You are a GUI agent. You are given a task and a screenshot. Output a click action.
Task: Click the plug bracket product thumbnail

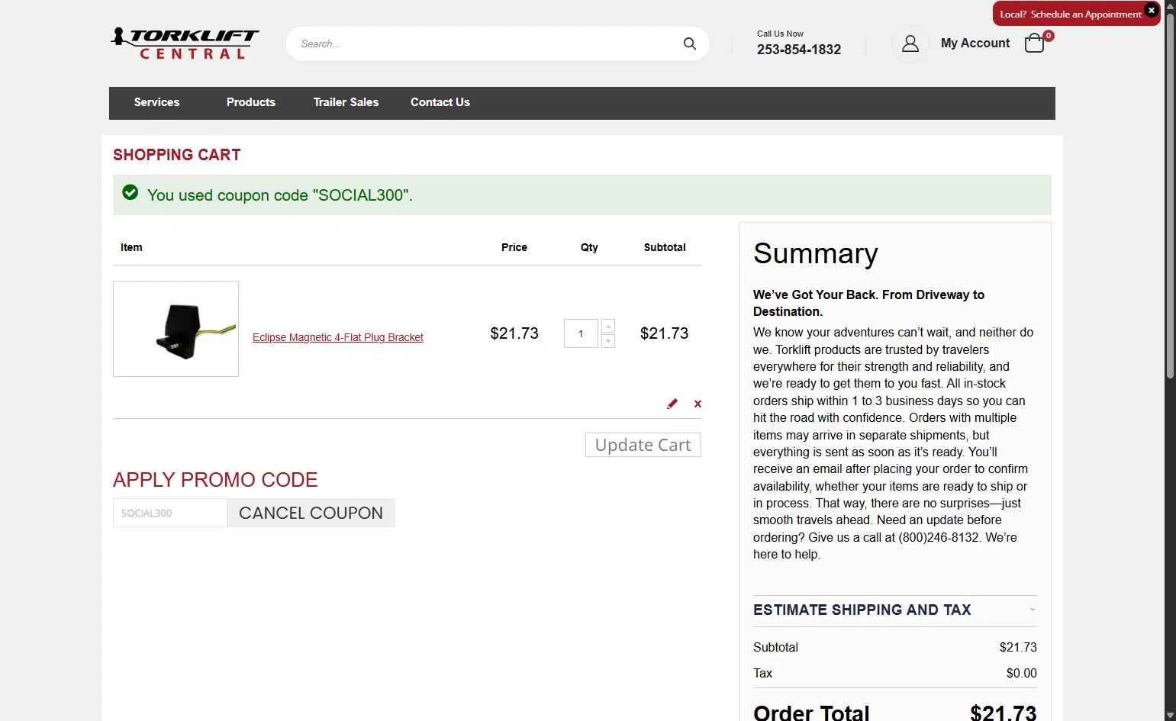point(176,329)
